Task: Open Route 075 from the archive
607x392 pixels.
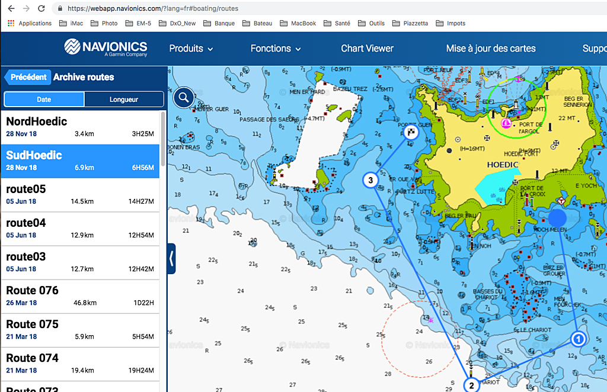Action: (80, 330)
